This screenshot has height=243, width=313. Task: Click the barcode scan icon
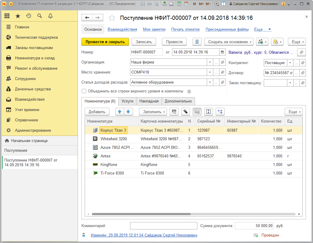point(174,112)
